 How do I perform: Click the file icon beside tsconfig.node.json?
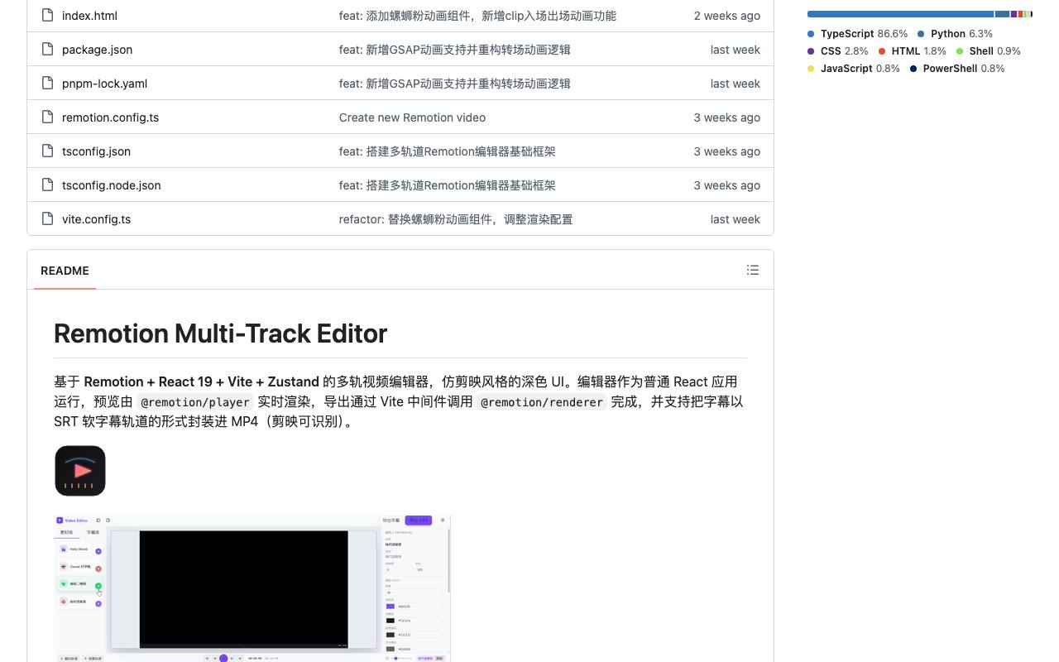[47, 185]
